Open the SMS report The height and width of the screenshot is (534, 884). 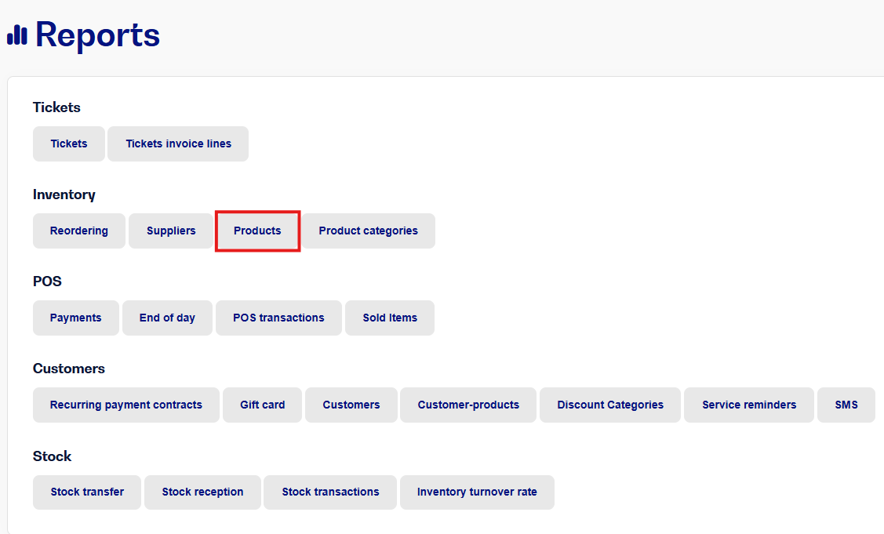(846, 405)
